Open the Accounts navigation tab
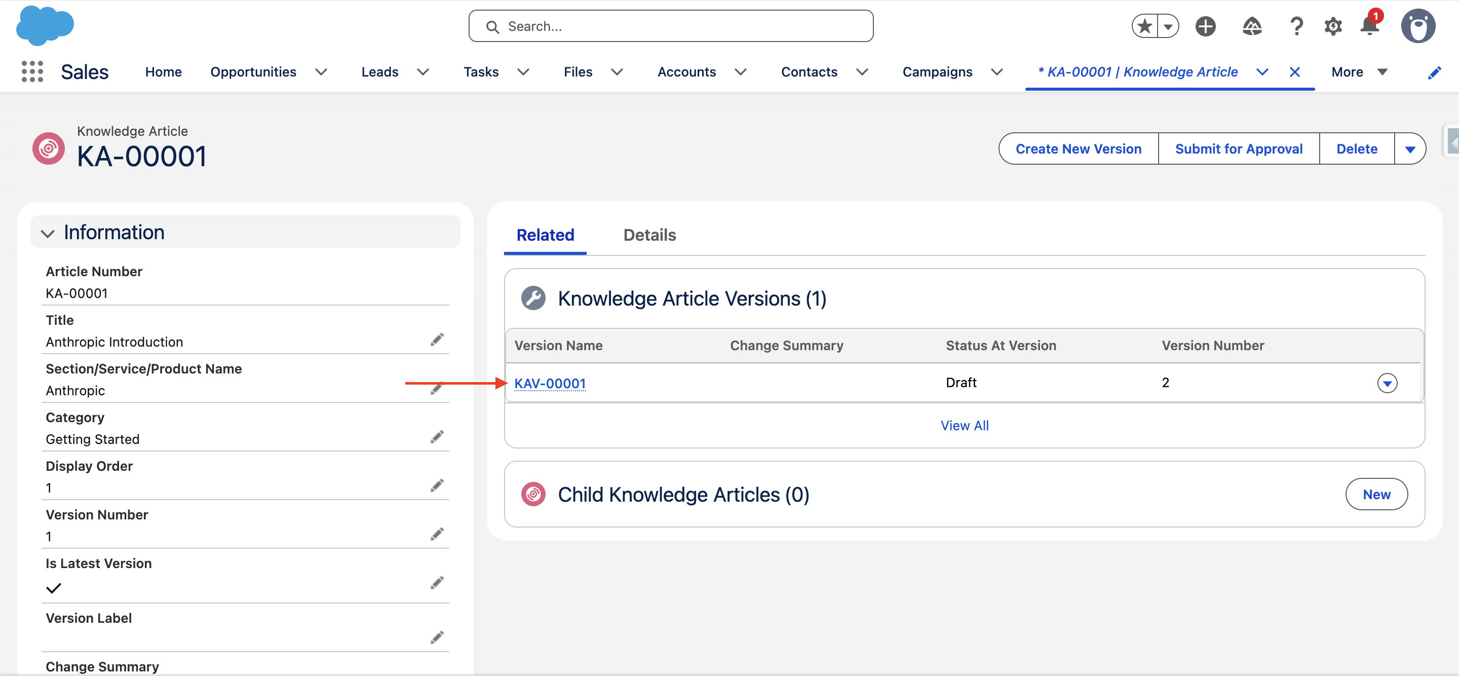 (x=686, y=72)
